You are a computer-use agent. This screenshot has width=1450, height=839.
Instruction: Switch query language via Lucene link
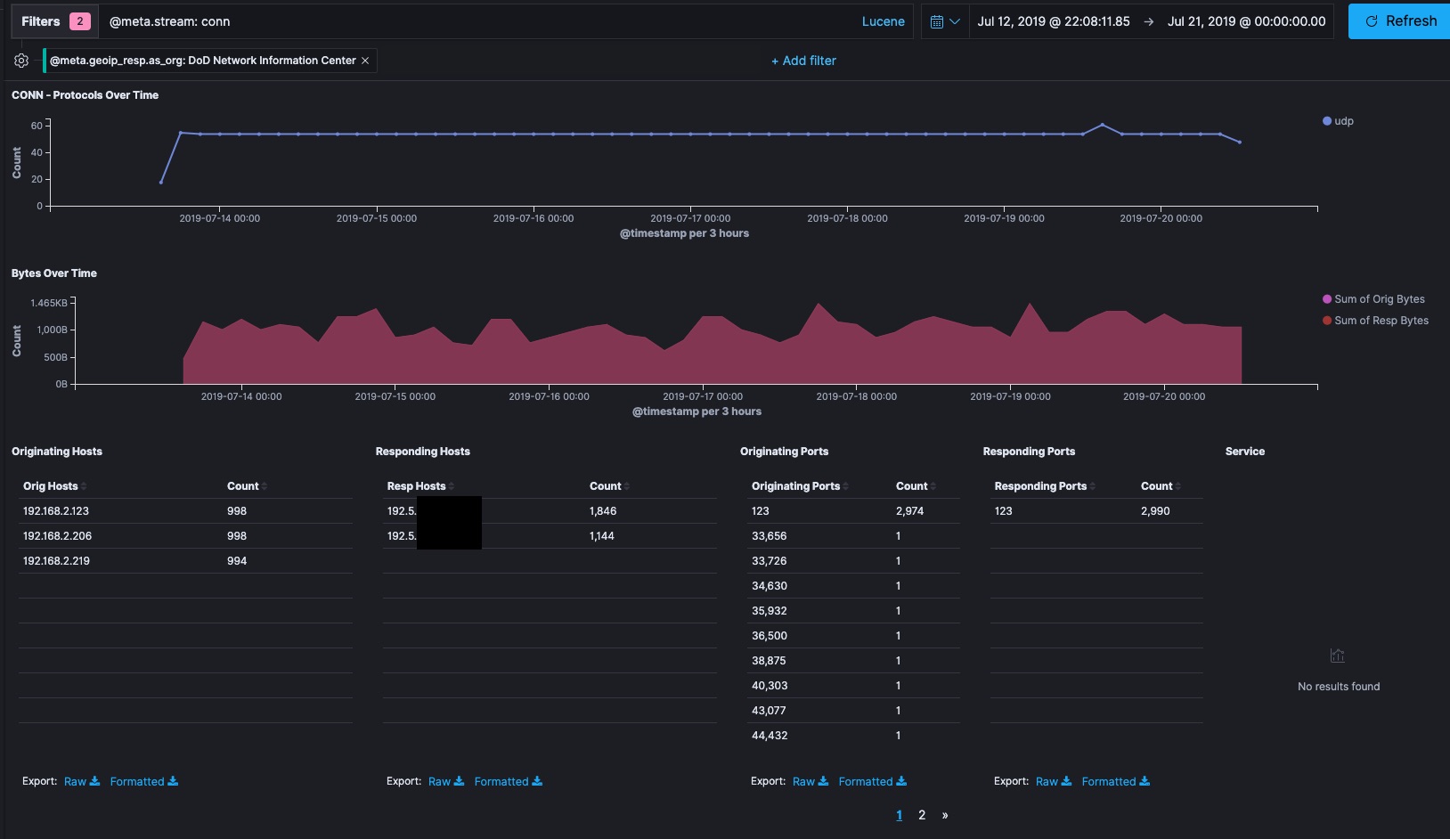(883, 21)
